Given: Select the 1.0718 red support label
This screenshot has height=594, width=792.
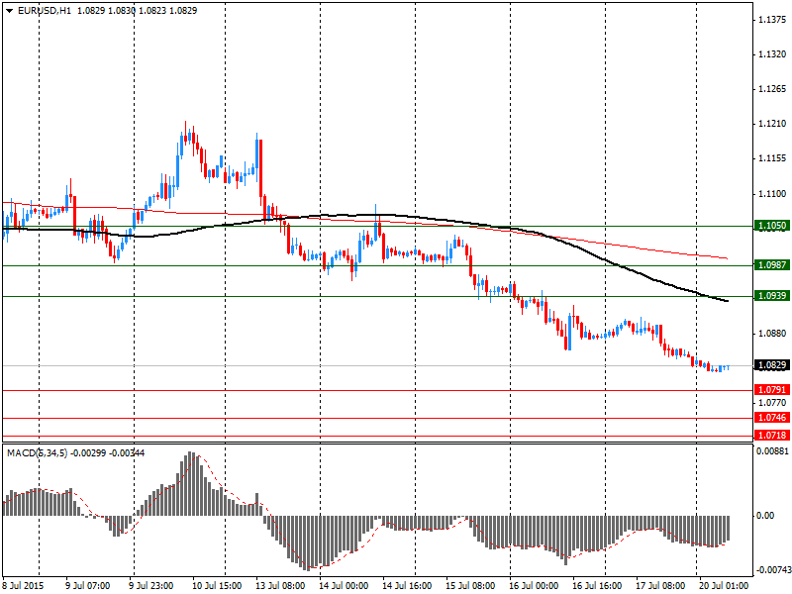Looking at the screenshot, I should [772, 436].
